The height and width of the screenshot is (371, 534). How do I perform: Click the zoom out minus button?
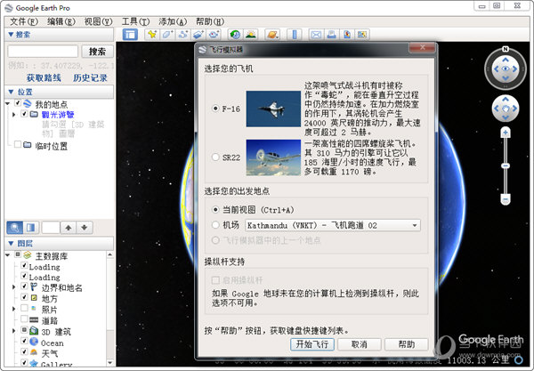pos(506,199)
